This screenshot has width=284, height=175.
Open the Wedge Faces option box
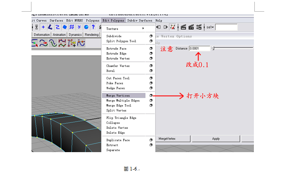click(x=151, y=88)
